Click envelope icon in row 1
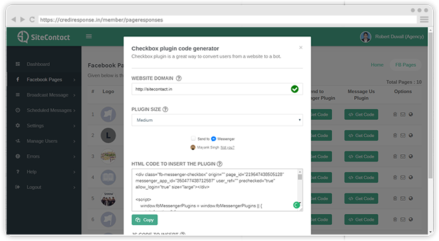This screenshot has width=439, height=241. point(403,114)
